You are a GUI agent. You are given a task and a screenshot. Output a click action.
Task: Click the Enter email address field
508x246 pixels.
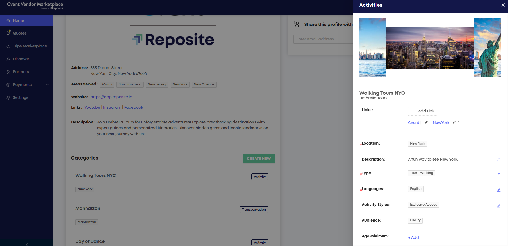click(x=323, y=39)
